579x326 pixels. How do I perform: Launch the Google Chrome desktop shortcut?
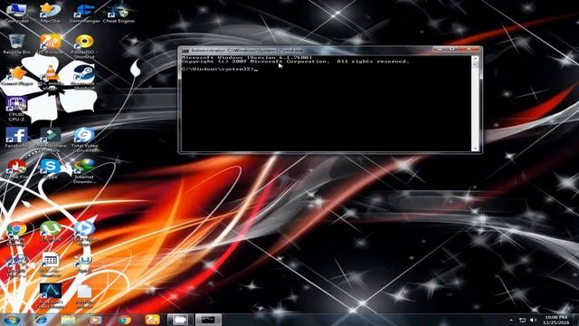16,234
